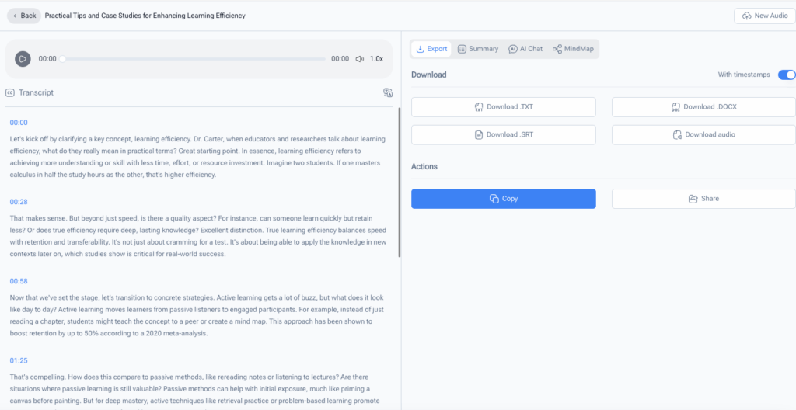This screenshot has height=410, width=796.
Task: Select the Export tab
Action: pos(431,49)
